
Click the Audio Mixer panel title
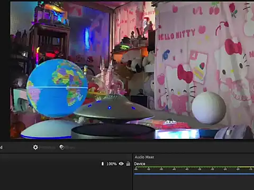(x=144, y=157)
